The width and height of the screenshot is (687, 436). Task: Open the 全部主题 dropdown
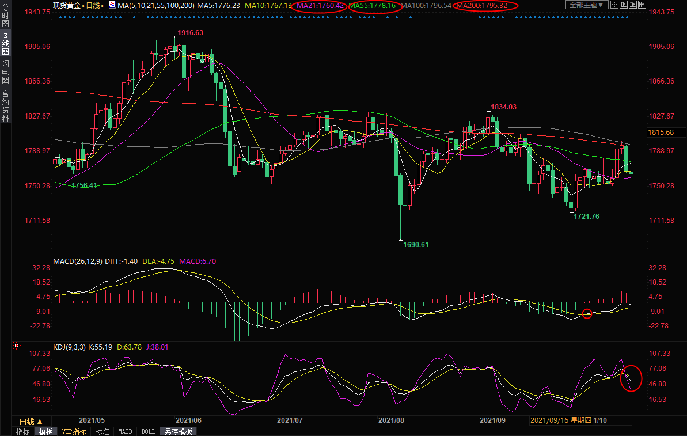[x=587, y=5]
